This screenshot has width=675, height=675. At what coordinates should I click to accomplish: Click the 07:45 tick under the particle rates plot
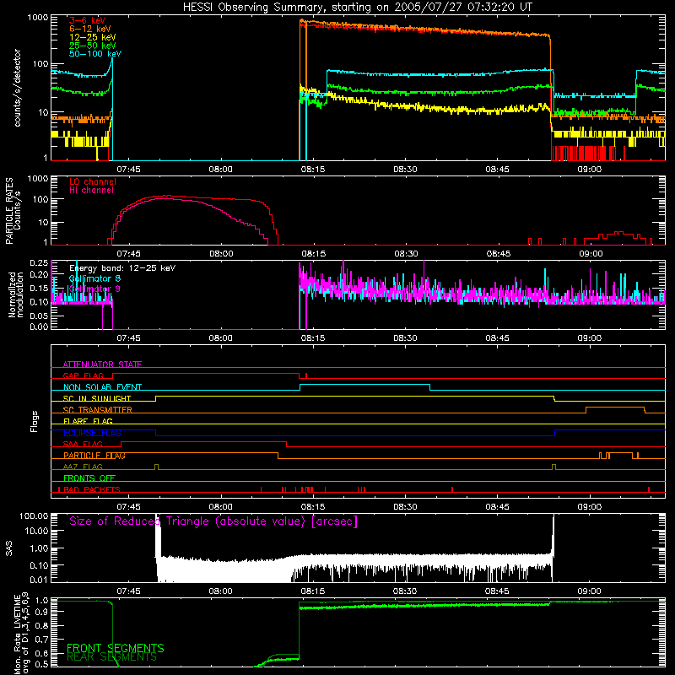coord(129,254)
